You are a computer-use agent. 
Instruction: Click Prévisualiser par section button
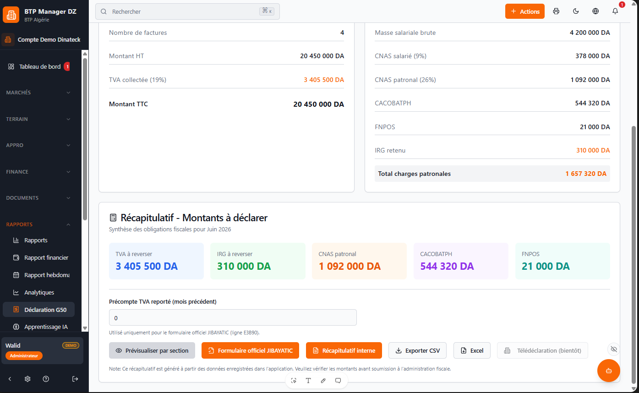152,350
